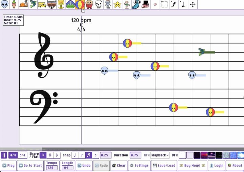
Task: Set snap to quarter note
Action: (75, 155)
